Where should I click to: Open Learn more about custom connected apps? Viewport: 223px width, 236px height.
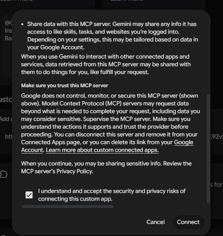(102, 150)
